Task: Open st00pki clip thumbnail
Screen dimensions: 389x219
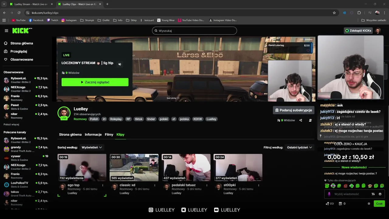Action: [x=238, y=168]
